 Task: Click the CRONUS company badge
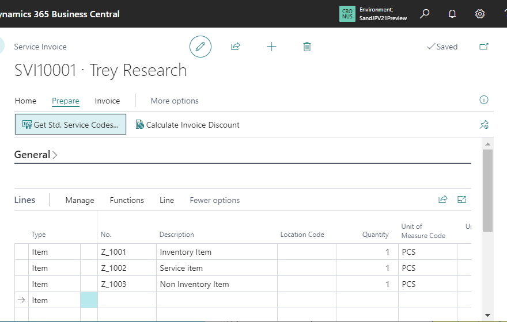(347, 14)
